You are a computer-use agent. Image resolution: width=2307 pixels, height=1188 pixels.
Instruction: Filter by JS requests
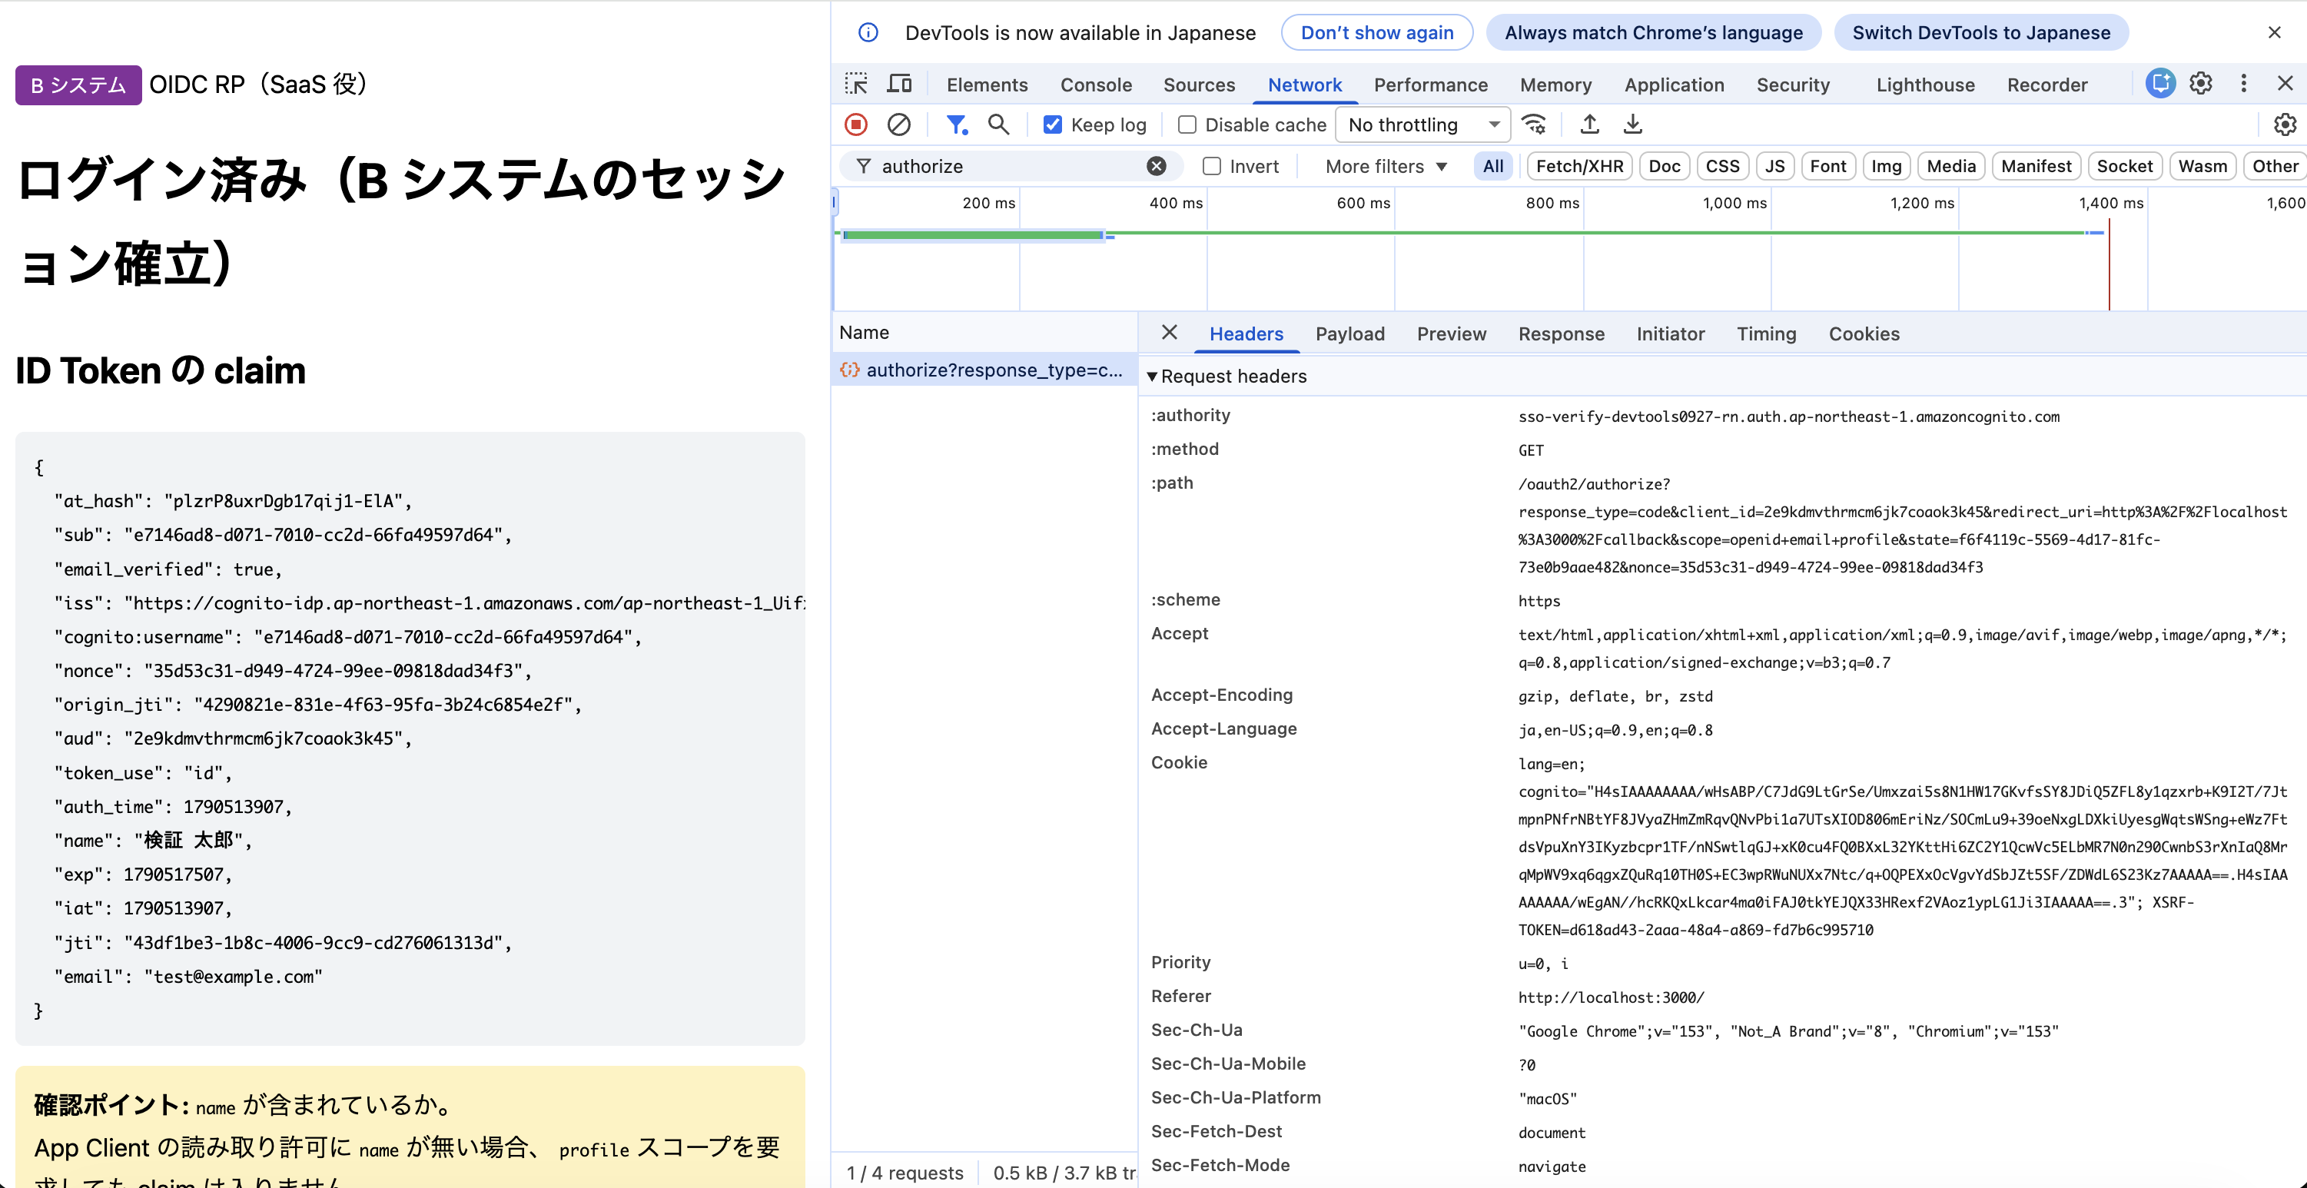click(x=1774, y=166)
